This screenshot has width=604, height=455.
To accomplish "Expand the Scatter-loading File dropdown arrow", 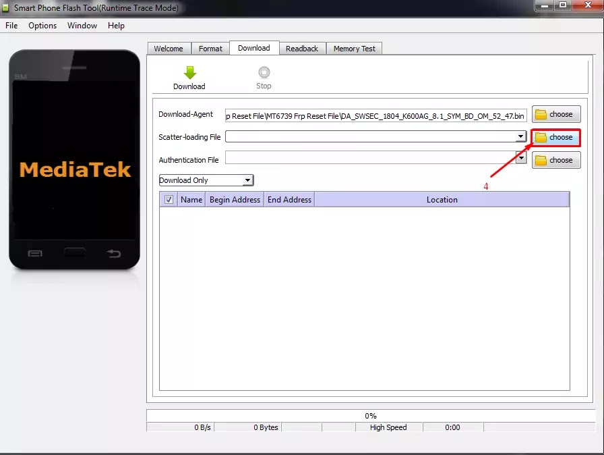I will tap(520, 136).
